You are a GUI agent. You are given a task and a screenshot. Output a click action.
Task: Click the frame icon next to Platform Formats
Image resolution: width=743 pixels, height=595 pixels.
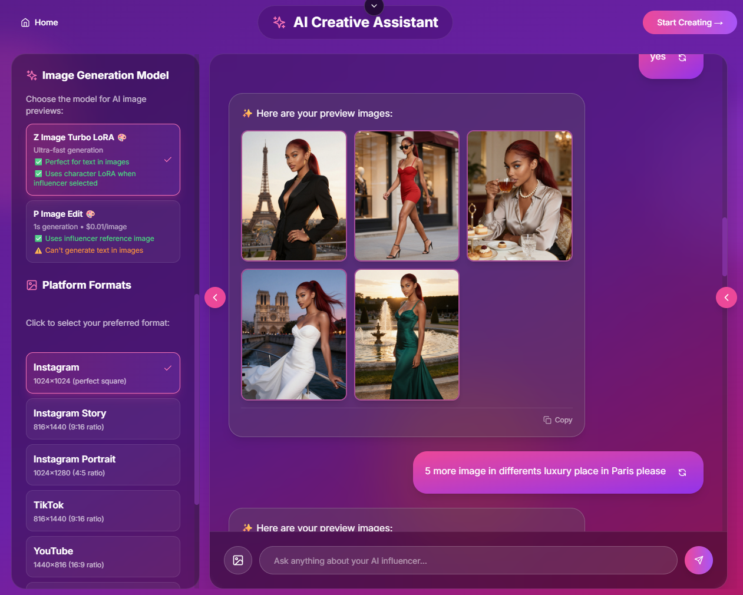pyautogui.click(x=31, y=285)
